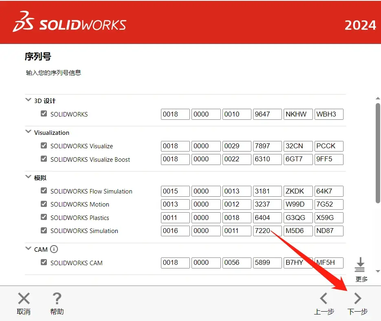The width and height of the screenshot is (381, 321).
Task: Click Motion serial field 3237
Action: [267, 204]
